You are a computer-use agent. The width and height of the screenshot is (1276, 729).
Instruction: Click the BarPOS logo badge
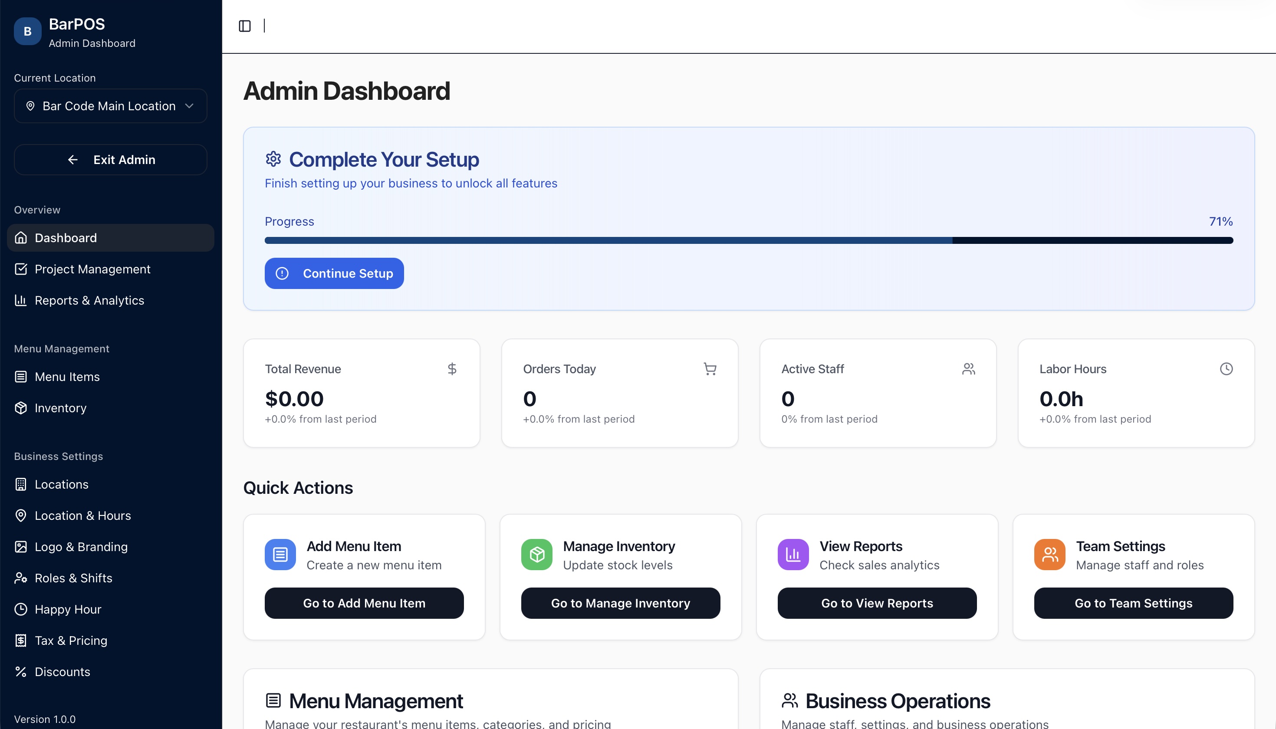[27, 31]
